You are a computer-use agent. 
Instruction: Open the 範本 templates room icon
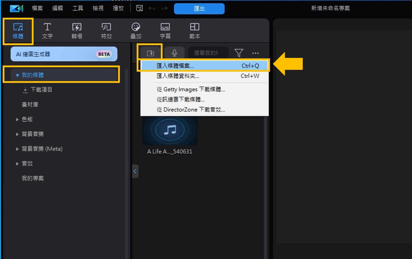(x=194, y=30)
